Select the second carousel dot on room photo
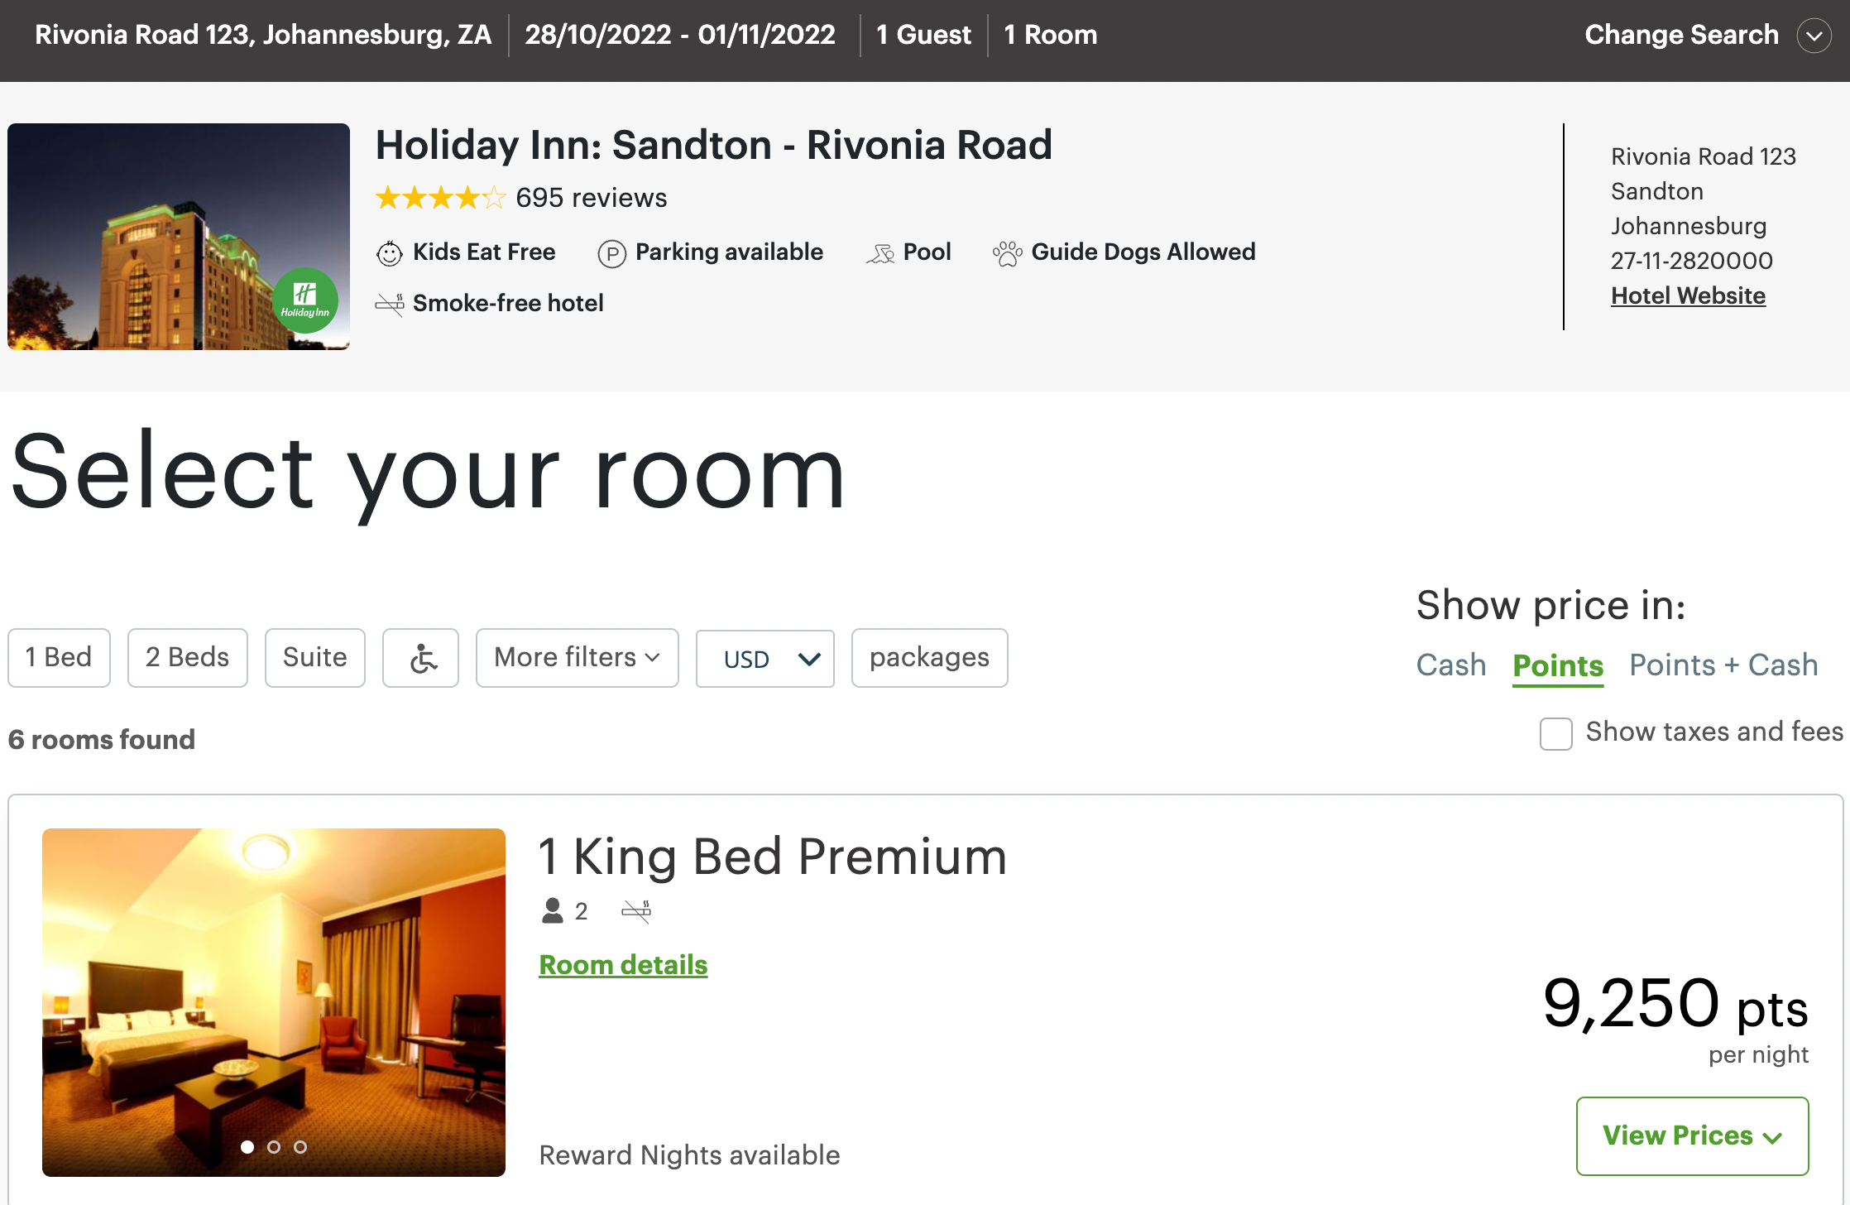 click(273, 1148)
